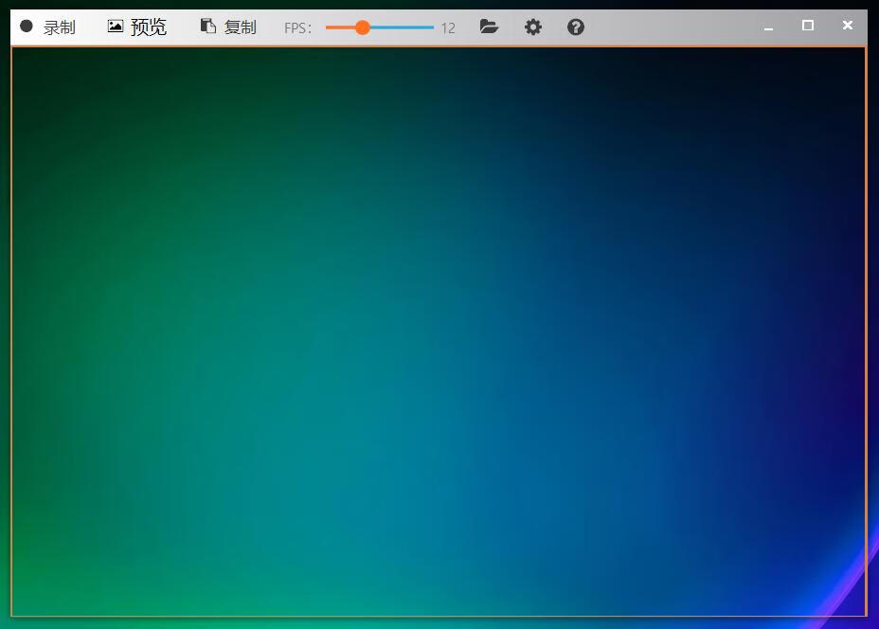
Task: Click the picture icon beside 预览
Action: click(x=116, y=27)
